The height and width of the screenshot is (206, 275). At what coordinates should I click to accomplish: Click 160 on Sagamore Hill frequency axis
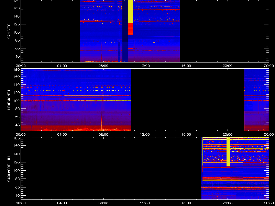17,146
